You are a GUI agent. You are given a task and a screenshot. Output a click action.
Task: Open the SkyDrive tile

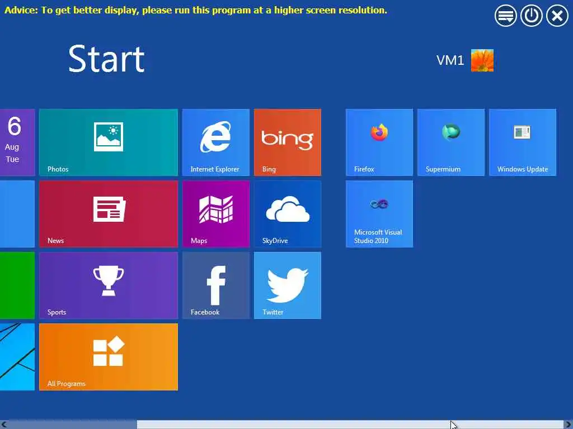pyautogui.click(x=288, y=214)
